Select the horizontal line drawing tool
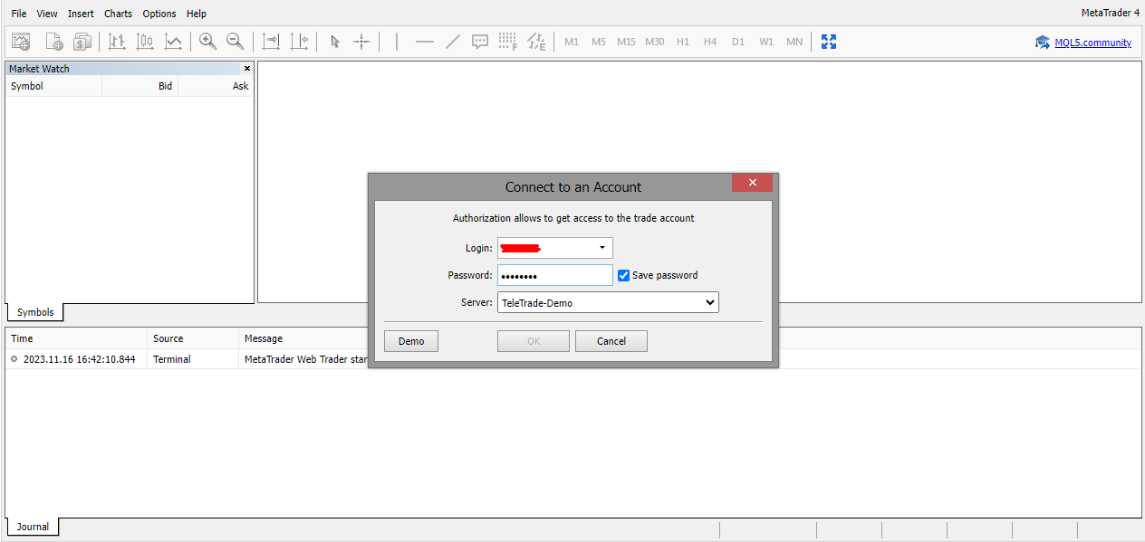Viewport: 1145px width, 542px height. coord(424,41)
